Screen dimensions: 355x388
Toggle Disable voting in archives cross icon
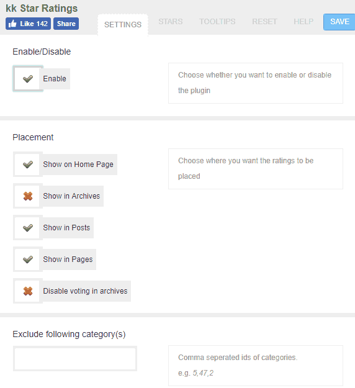(x=28, y=291)
